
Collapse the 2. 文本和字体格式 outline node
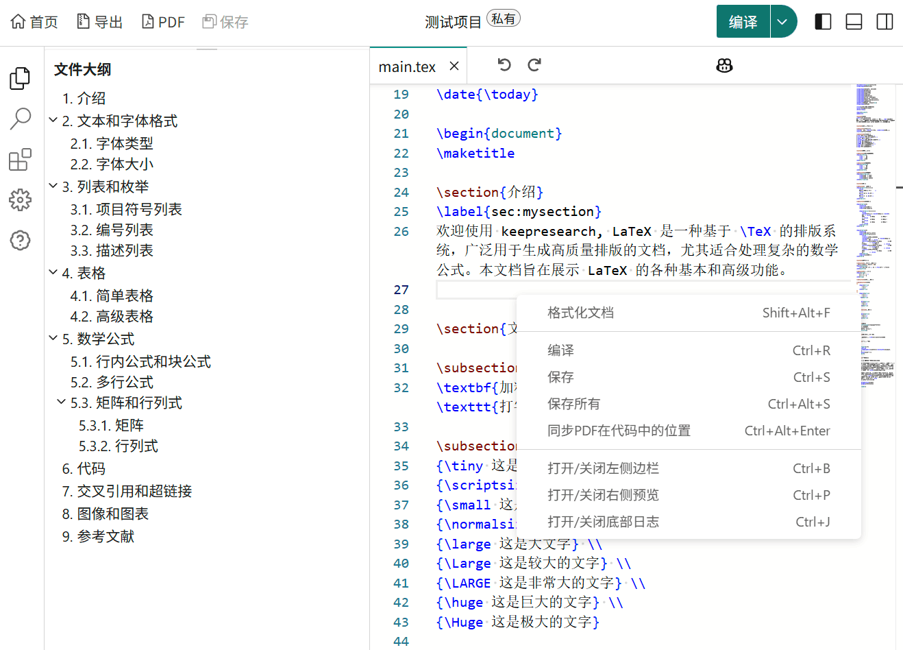[x=53, y=120]
